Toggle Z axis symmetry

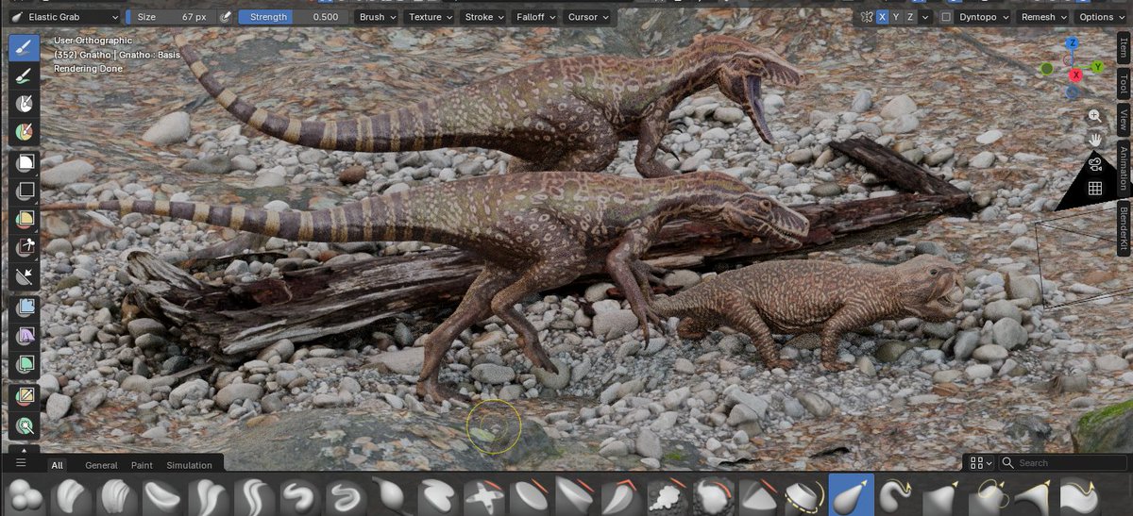coord(911,17)
